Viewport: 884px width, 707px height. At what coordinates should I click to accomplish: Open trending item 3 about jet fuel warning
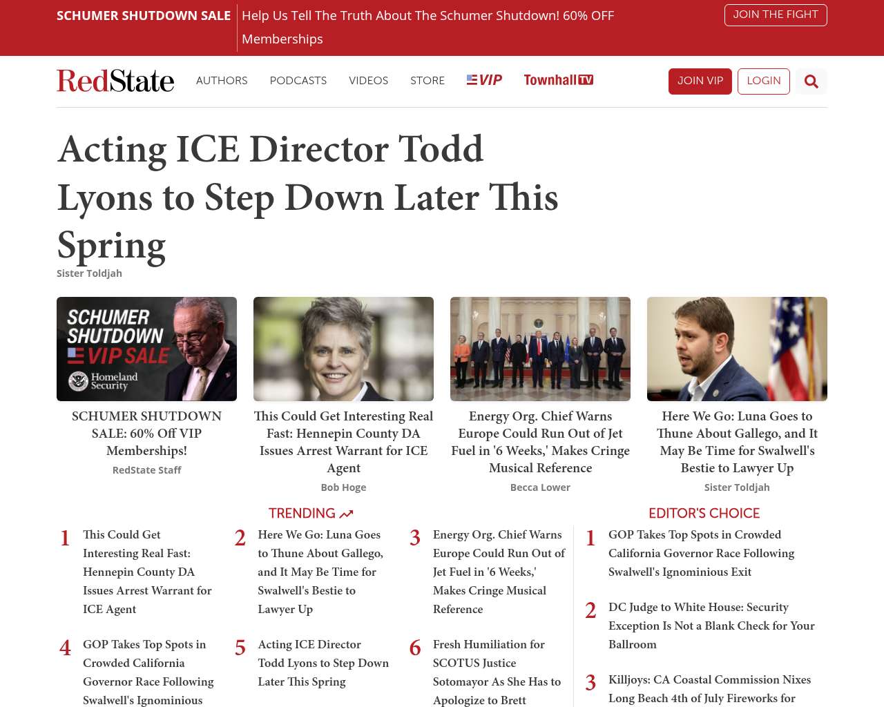pos(499,572)
